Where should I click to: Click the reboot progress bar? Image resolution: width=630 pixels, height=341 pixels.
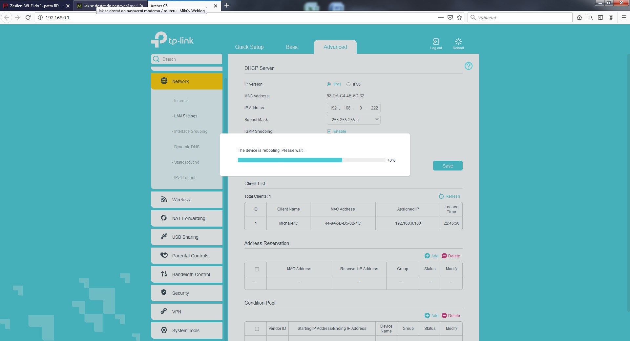coord(312,160)
